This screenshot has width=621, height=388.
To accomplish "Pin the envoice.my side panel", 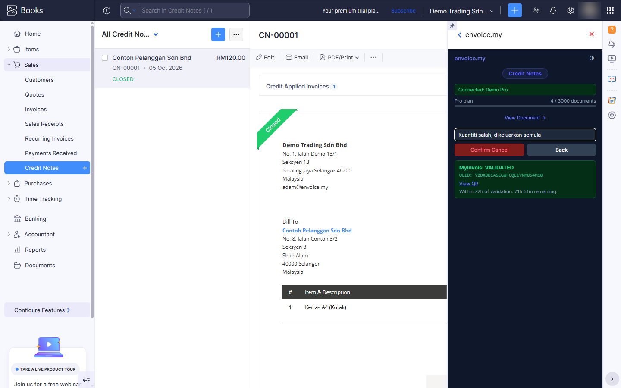I will [x=452, y=25].
